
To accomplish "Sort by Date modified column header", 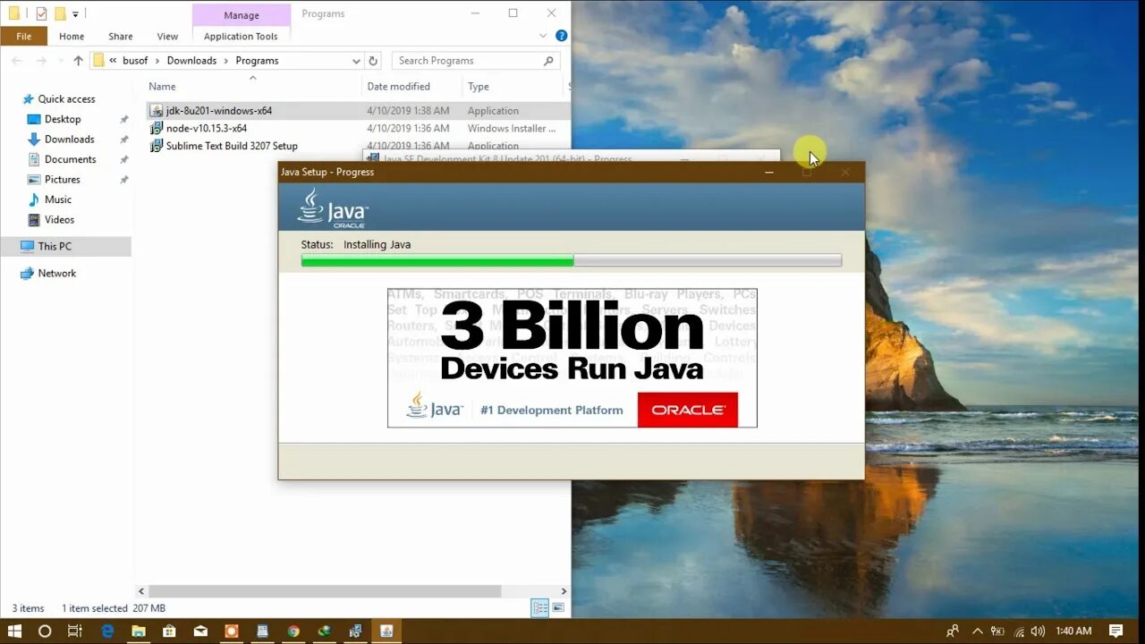I will tap(398, 87).
